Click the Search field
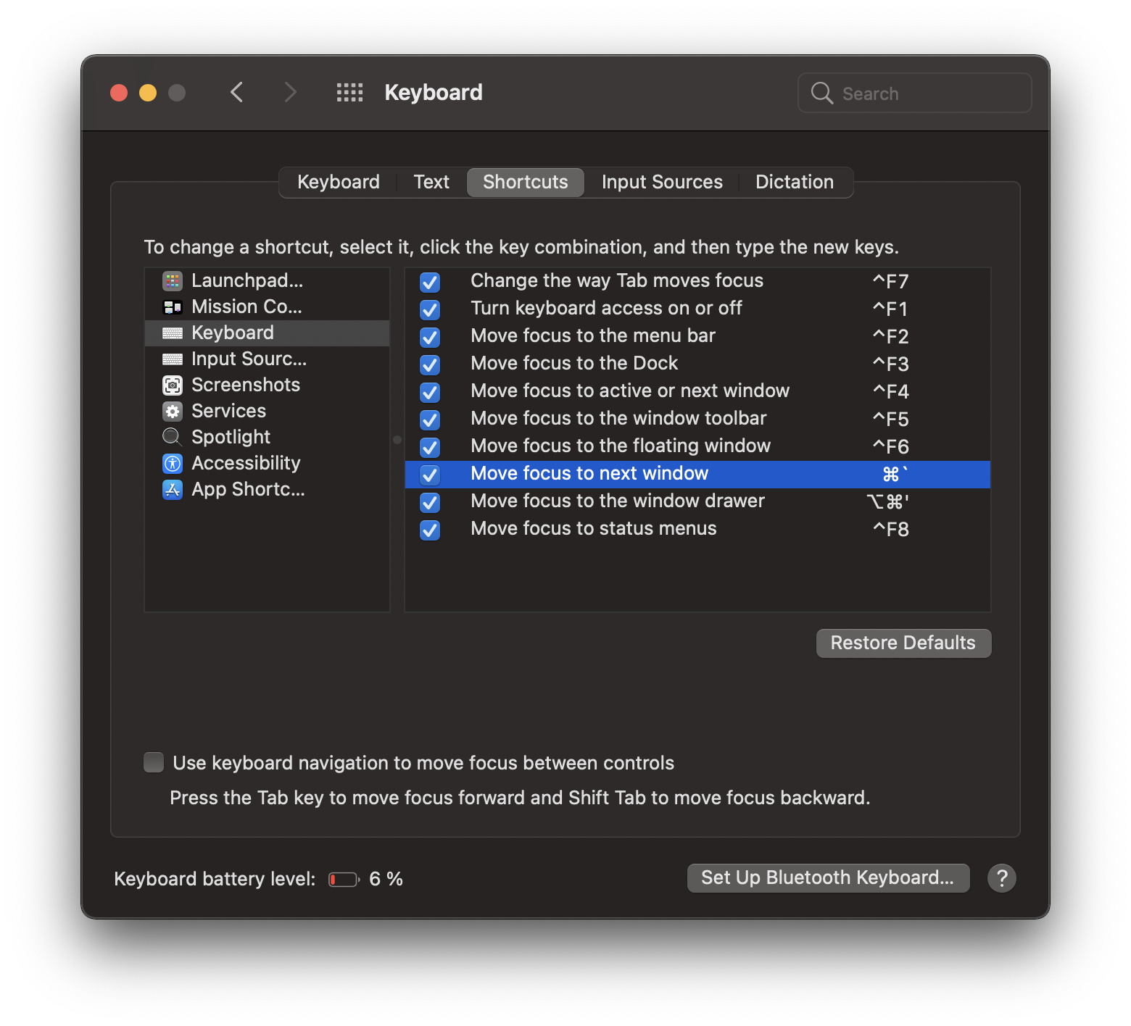Screen dimensions: 1131x1026 coord(915,93)
